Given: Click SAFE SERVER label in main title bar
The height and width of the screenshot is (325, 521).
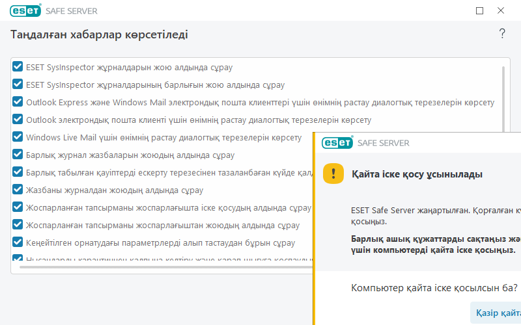Looking at the screenshot, I should tap(72, 11).
